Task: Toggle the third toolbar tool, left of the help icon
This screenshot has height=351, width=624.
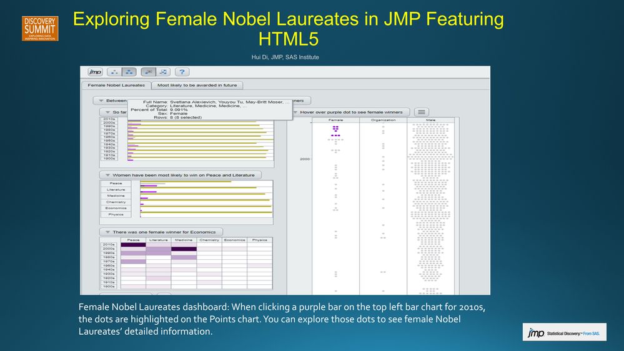Action: click(x=149, y=72)
